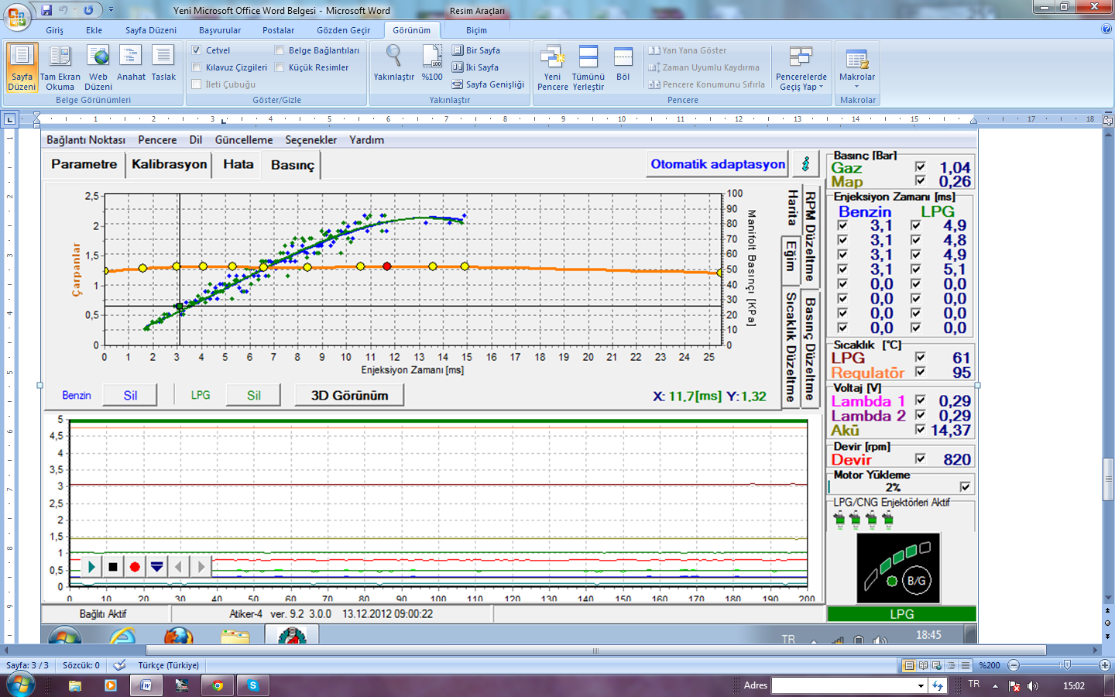Enable the Küçük Resimler thumbnails checkbox
This screenshot has width=1115, height=697.
[280, 67]
